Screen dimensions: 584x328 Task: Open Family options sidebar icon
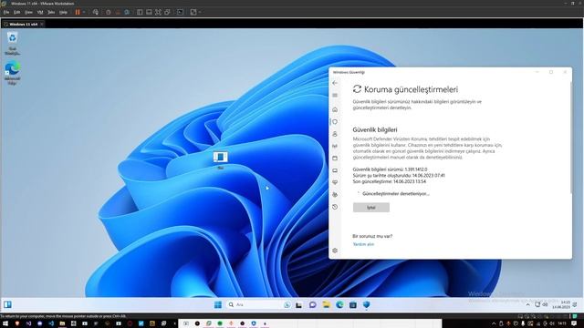coord(335,194)
